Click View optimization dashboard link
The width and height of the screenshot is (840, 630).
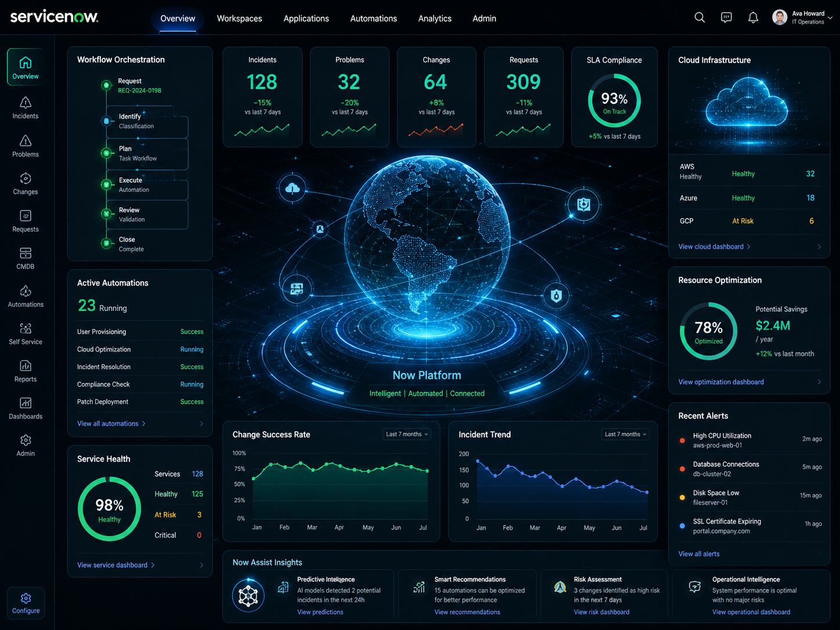coord(721,382)
